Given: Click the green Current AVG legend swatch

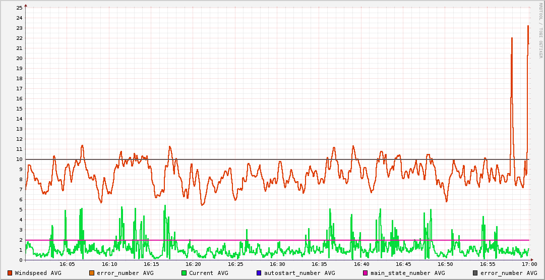Looking at the screenshot, I should click(x=184, y=273).
